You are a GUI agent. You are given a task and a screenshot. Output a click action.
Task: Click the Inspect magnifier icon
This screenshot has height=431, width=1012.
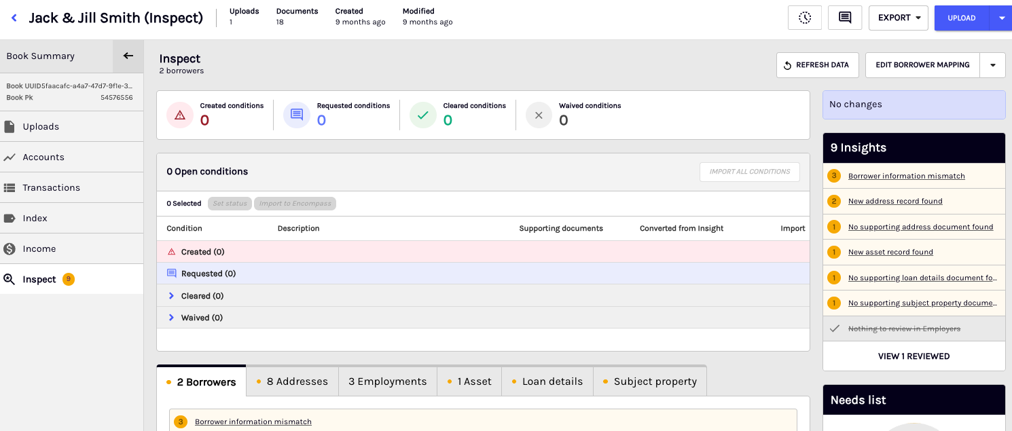(10, 280)
